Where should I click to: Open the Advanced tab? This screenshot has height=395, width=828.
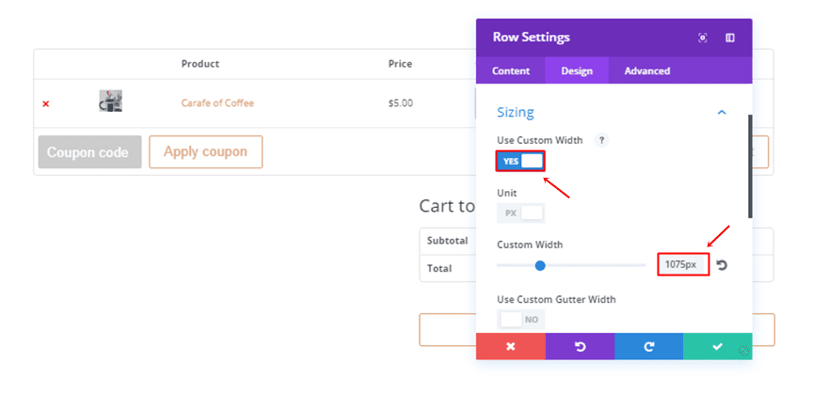point(647,71)
